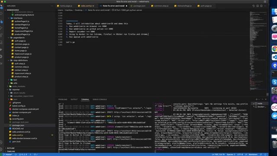Open common.page.js in the explorer
Image resolution: width=277 pixels, height=156 pixels.
22,44
